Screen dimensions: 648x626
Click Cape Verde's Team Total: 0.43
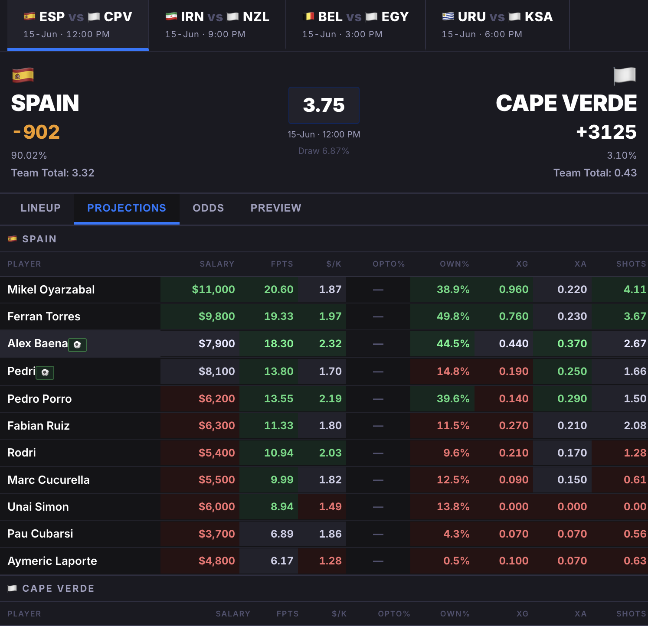[595, 173]
